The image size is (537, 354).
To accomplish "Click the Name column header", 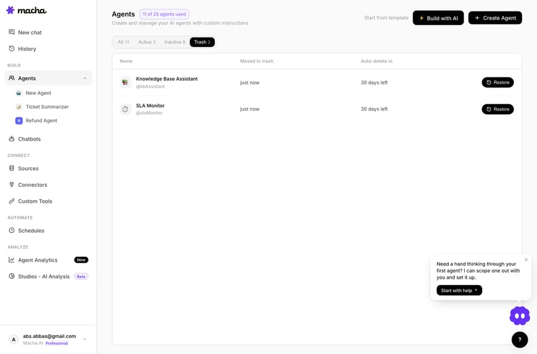I will pyautogui.click(x=126, y=61).
